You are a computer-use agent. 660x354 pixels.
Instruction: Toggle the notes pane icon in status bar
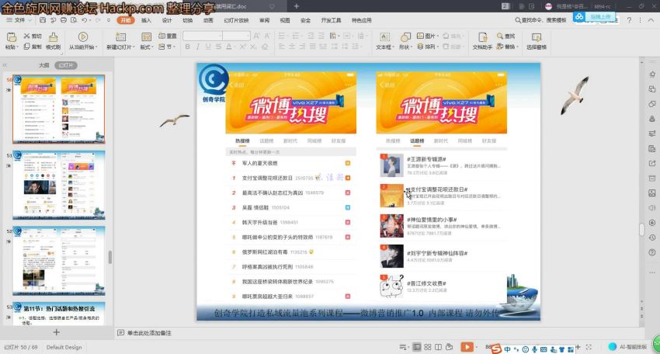[x=403, y=347]
